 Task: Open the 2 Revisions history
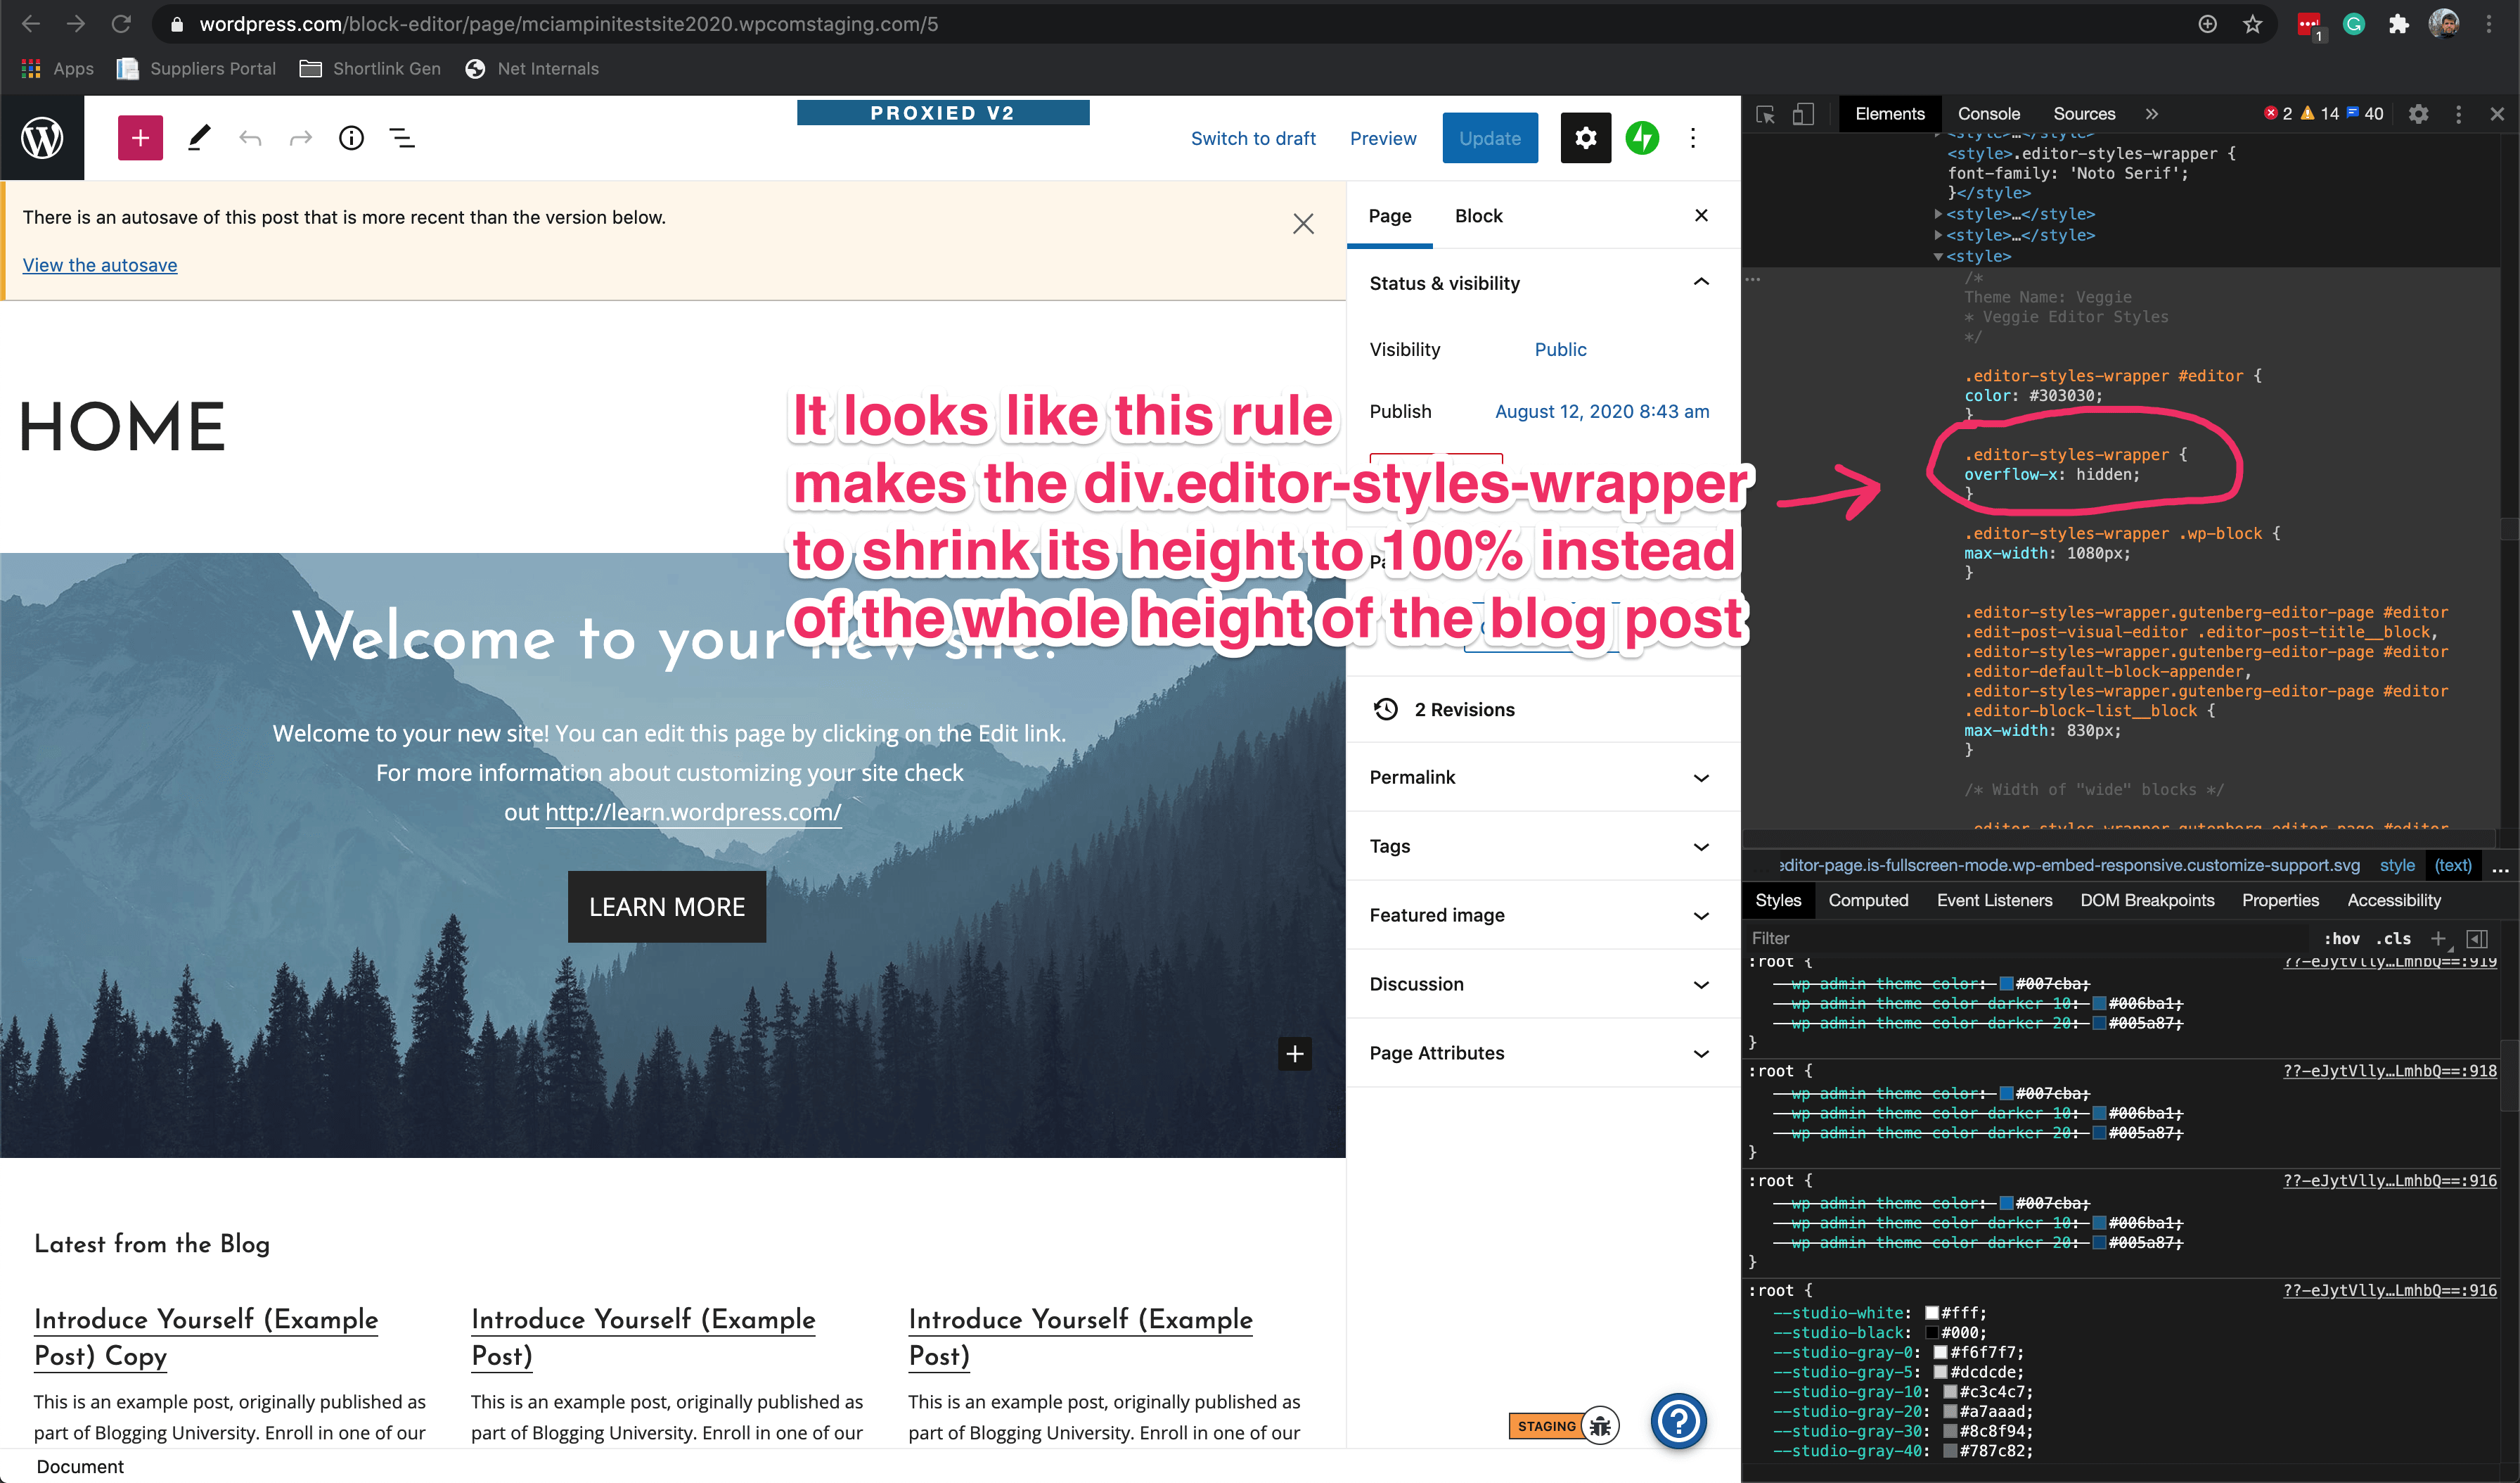coord(1464,709)
